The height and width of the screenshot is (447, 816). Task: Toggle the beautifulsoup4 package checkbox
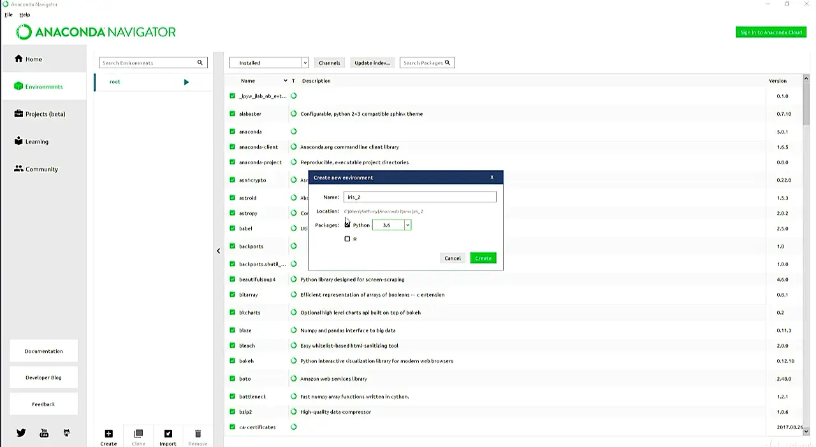coord(233,280)
